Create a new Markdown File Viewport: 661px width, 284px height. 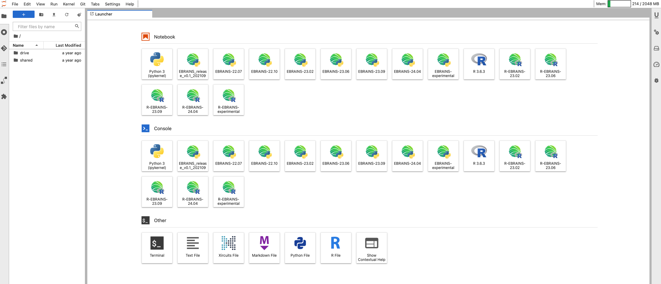264,248
